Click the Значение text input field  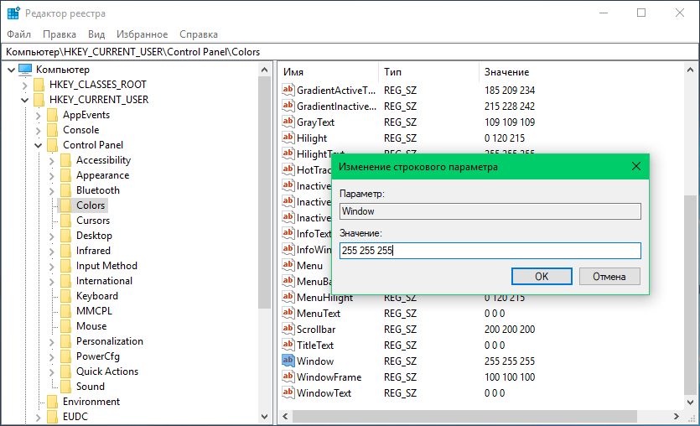490,251
